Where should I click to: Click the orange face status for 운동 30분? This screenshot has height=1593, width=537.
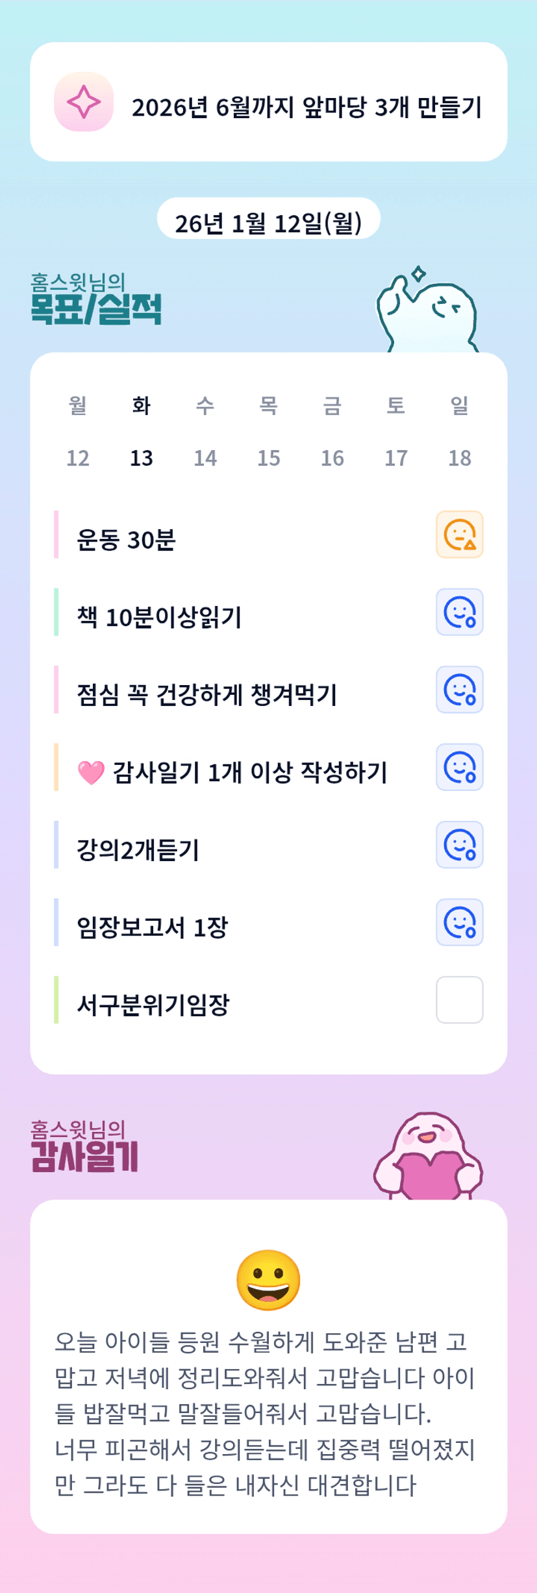coord(459,534)
